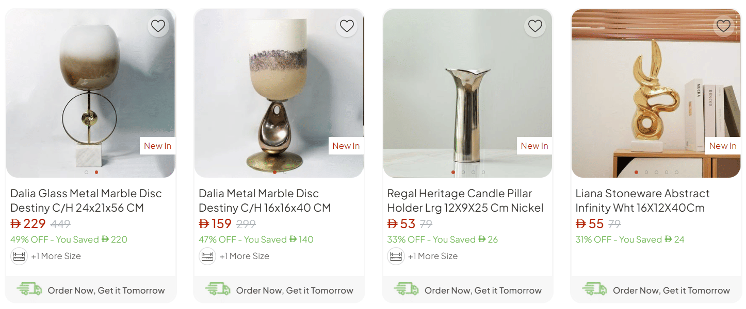Click size ruler icon under Dalia Glass product
The width and height of the screenshot is (746, 309).
pos(19,256)
